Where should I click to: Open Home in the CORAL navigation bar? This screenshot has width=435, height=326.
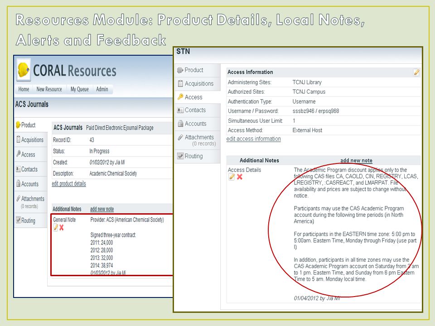pyautogui.click(x=24, y=89)
